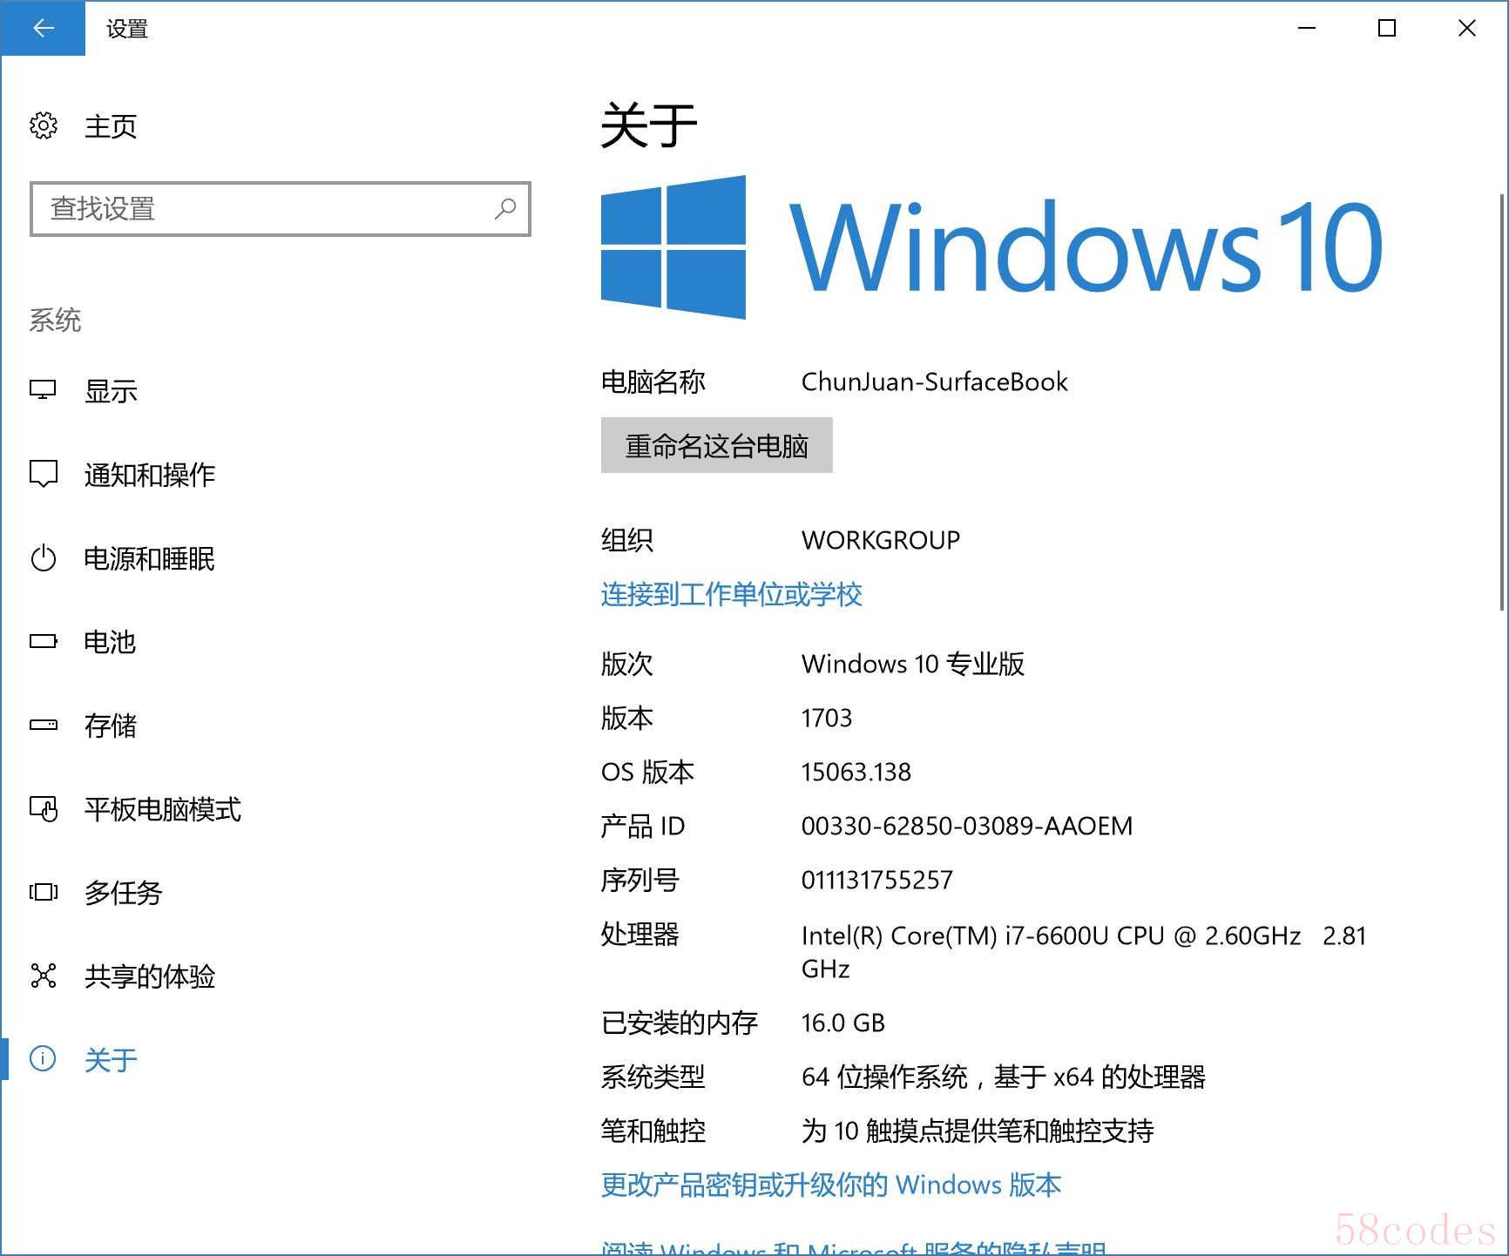This screenshot has width=1509, height=1256.
Task: Click the Storage drive icon
Action: point(43,725)
